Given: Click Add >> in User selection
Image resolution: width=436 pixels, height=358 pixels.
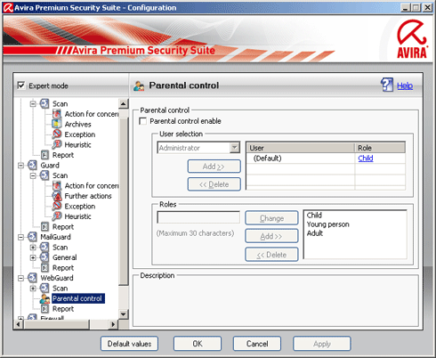Looking at the screenshot, I should pos(214,167).
